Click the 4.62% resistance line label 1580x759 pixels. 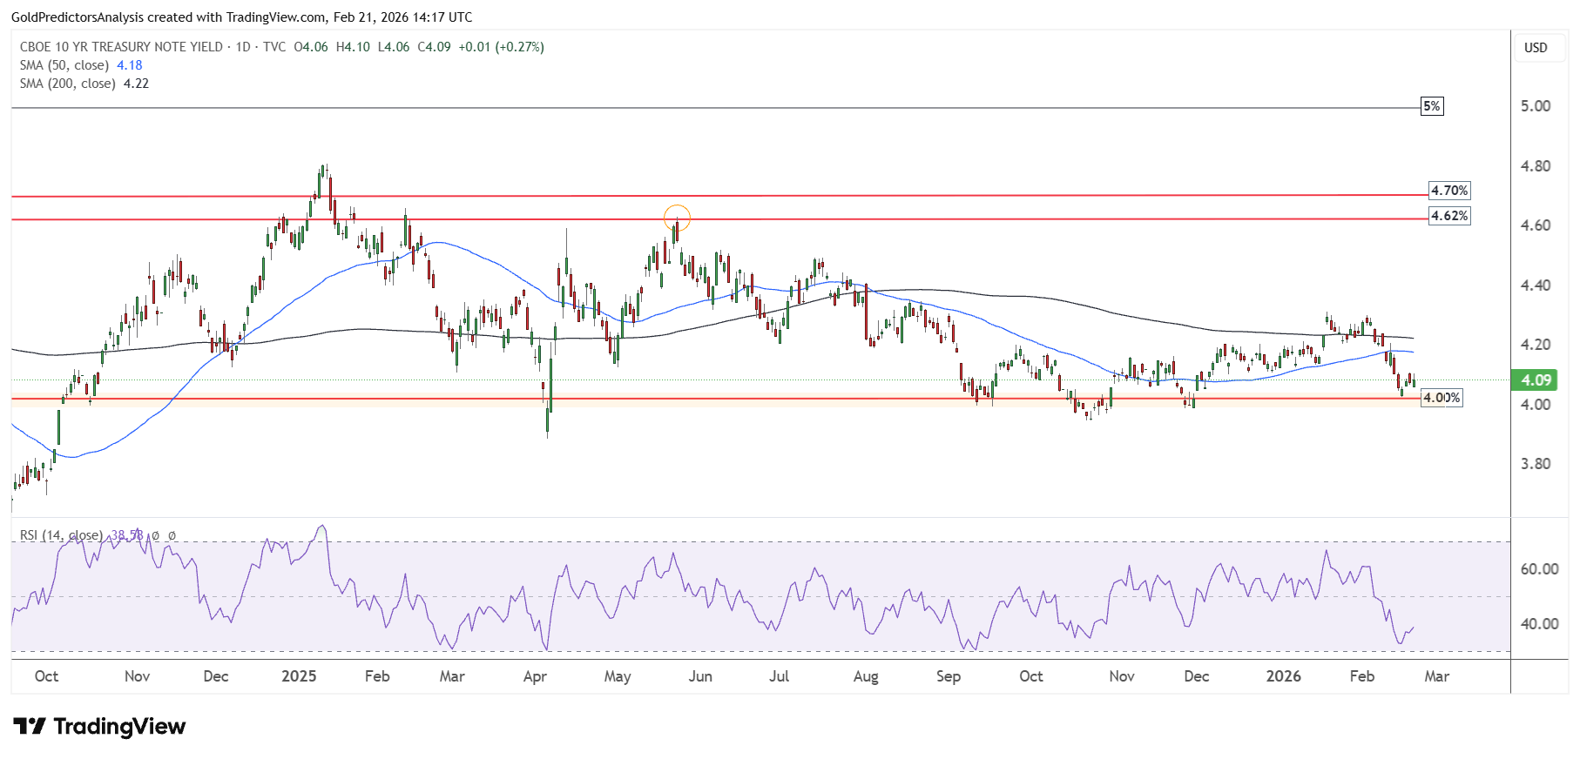click(x=1450, y=216)
